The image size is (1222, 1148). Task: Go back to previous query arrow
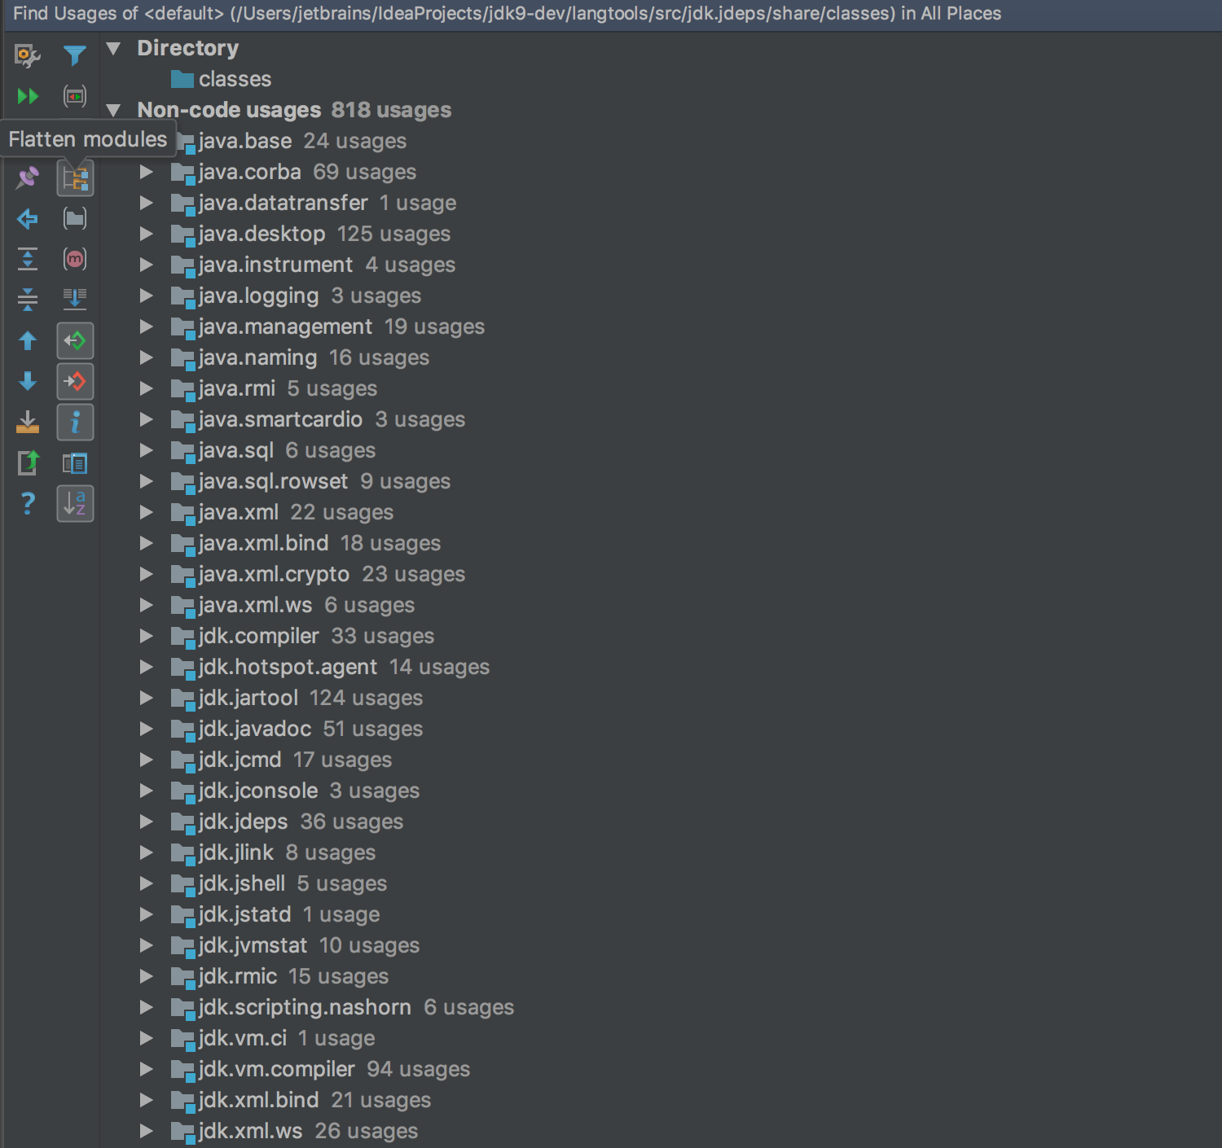pos(28,218)
